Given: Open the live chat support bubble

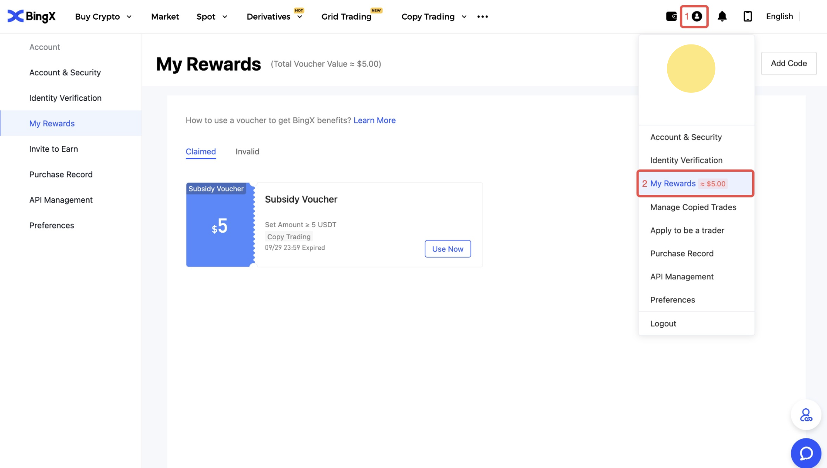Looking at the screenshot, I should pos(806,453).
